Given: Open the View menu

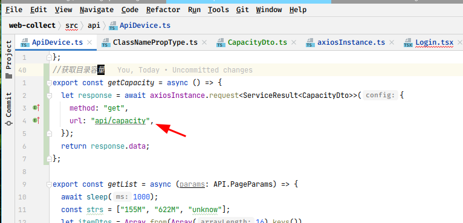Looking at the screenshot, I should (x=63, y=10).
